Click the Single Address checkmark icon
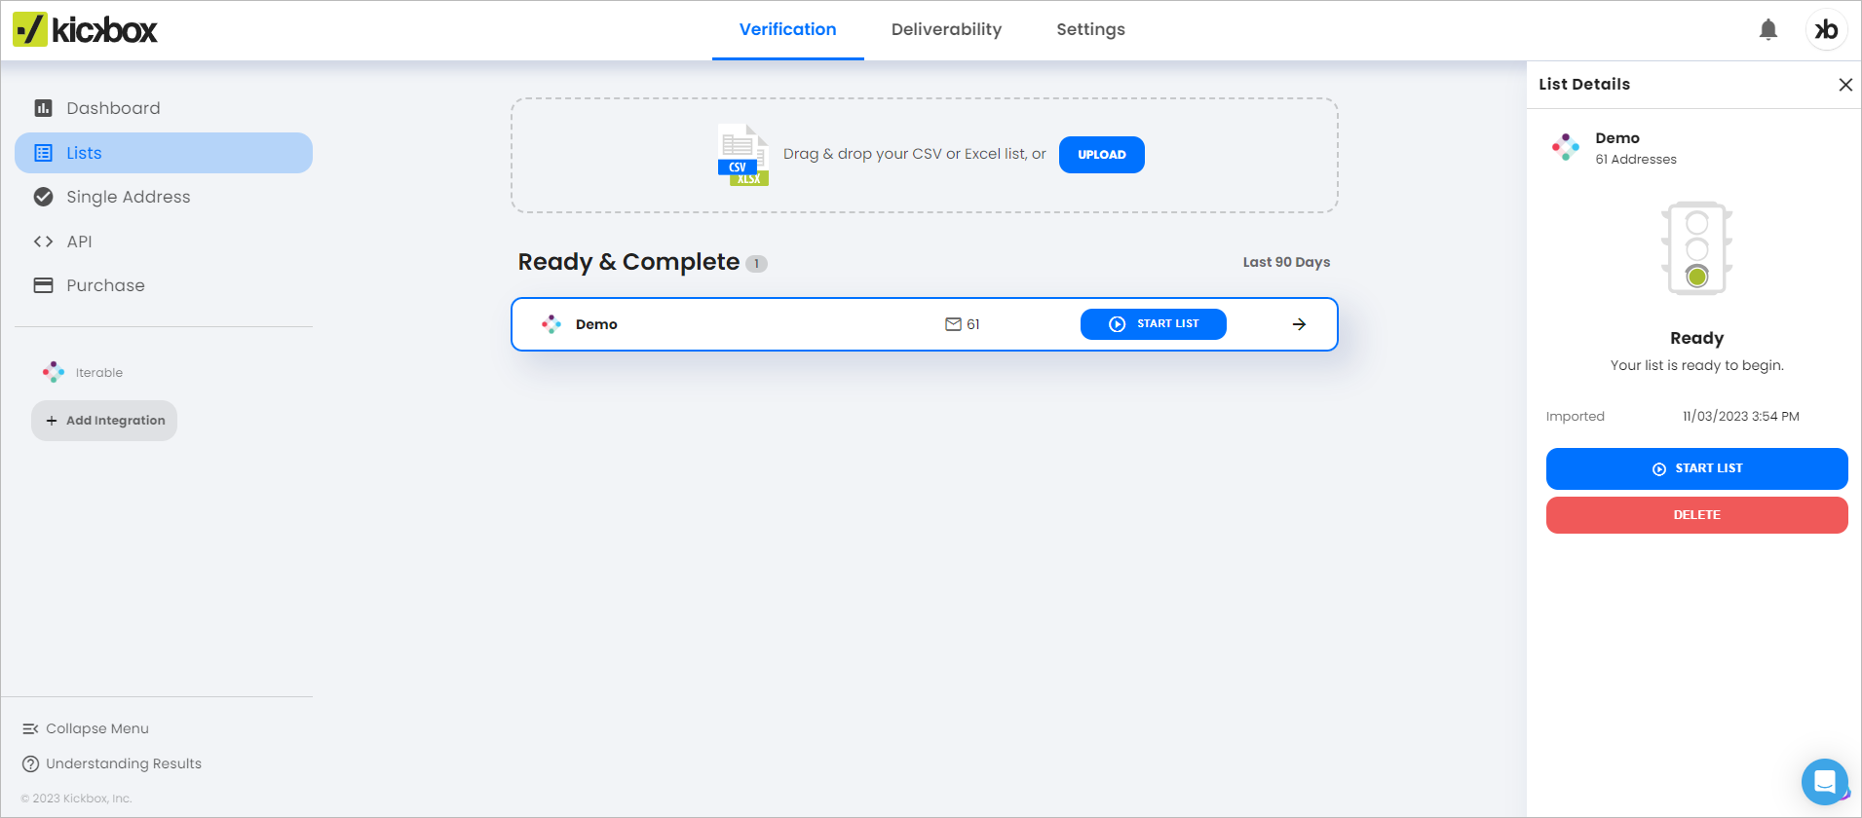This screenshot has height=818, width=1862. [43, 197]
